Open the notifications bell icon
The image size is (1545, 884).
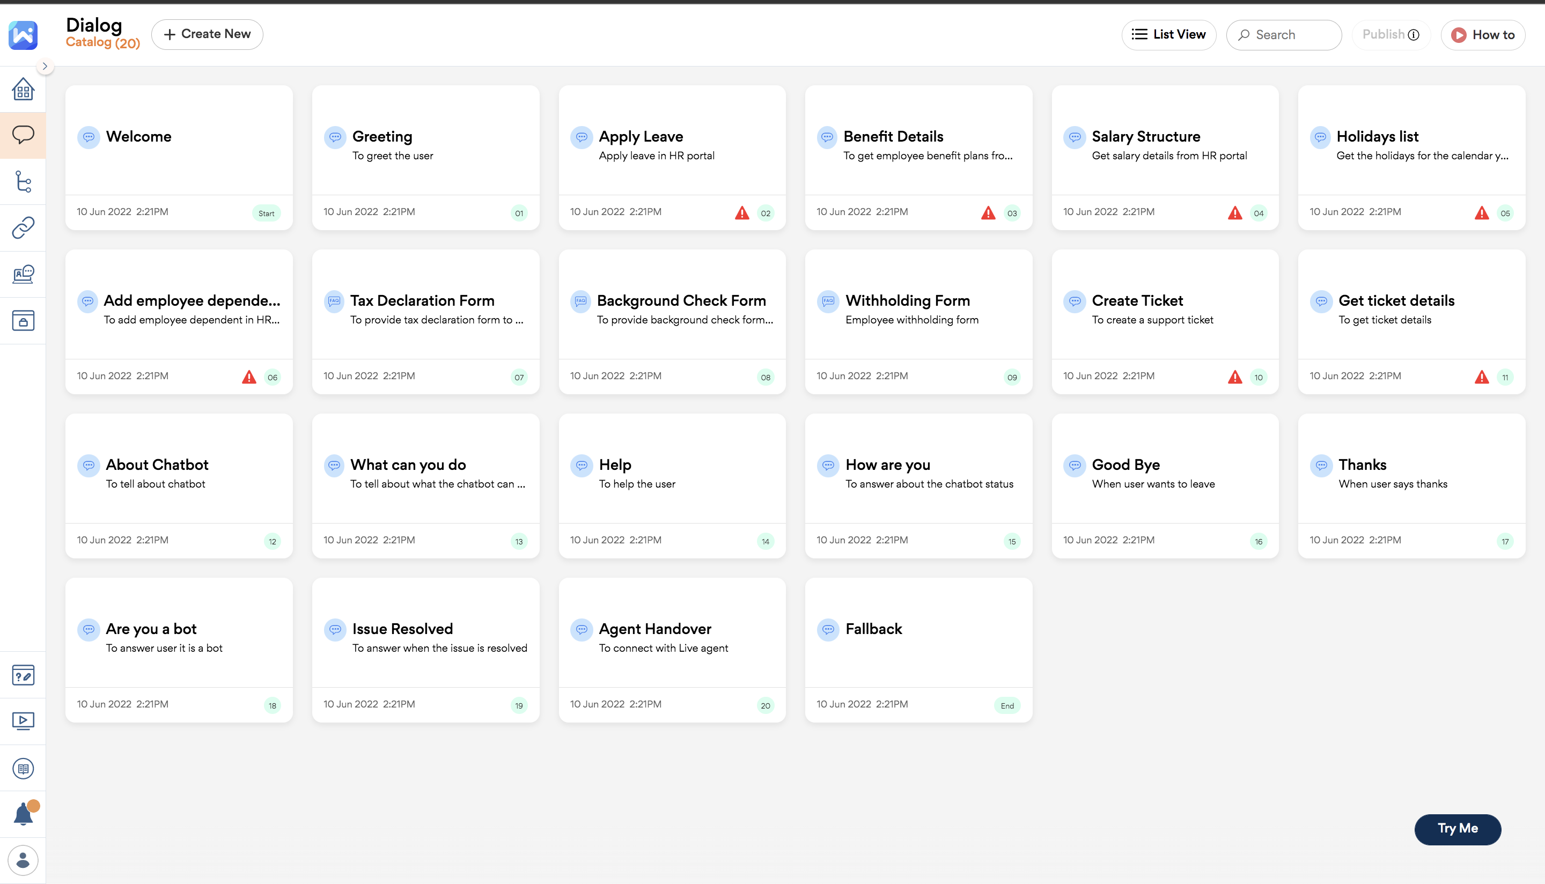(x=23, y=814)
